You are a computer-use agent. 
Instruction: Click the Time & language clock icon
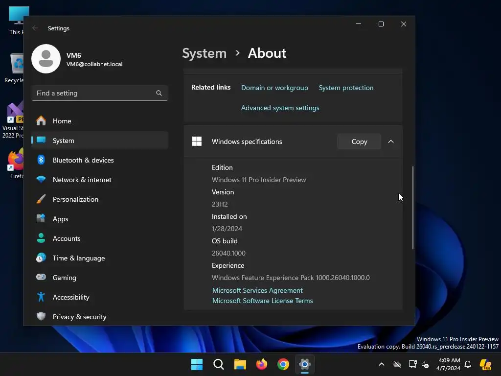click(41, 258)
